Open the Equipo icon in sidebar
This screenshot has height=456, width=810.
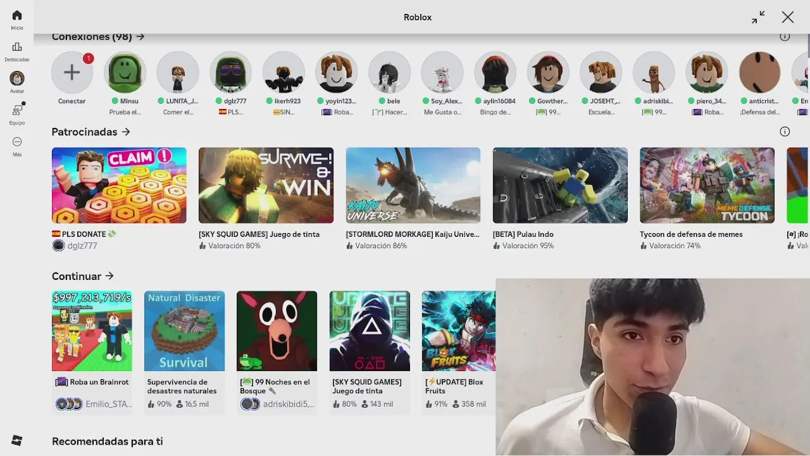pos(17,110)
